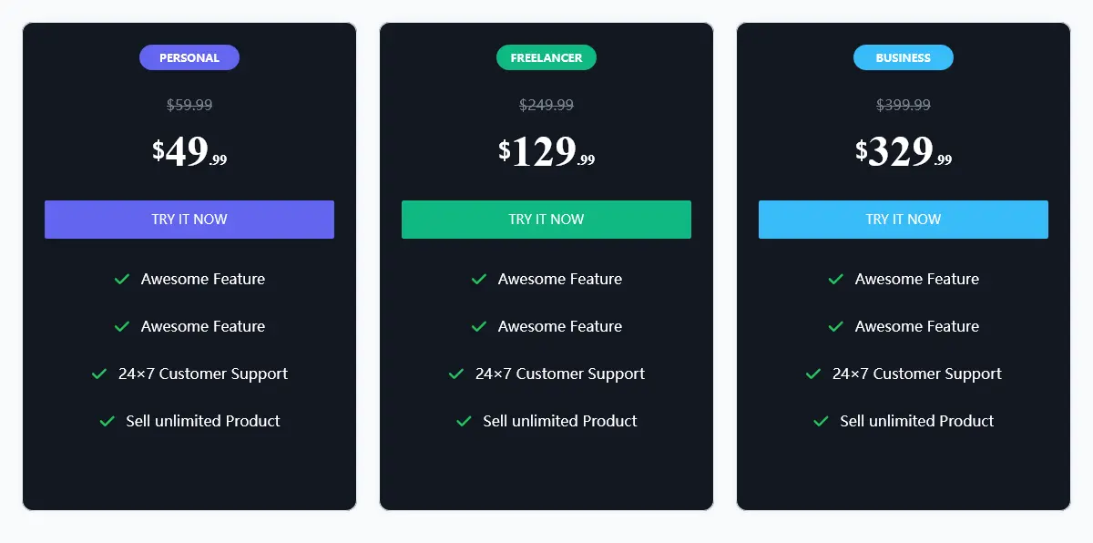Click checkmark beside first Awesome Feature in Business
Image resolution: width=1093 pixels, height=543 pixels.
[x=836, y=279]
